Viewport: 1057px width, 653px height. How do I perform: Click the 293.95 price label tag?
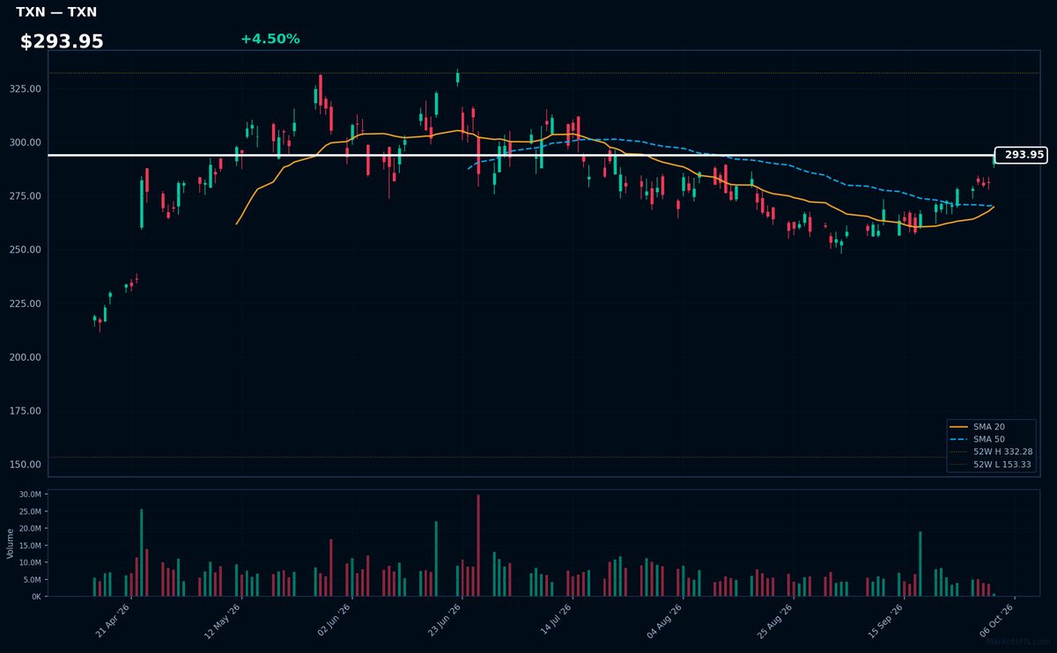1020,155
